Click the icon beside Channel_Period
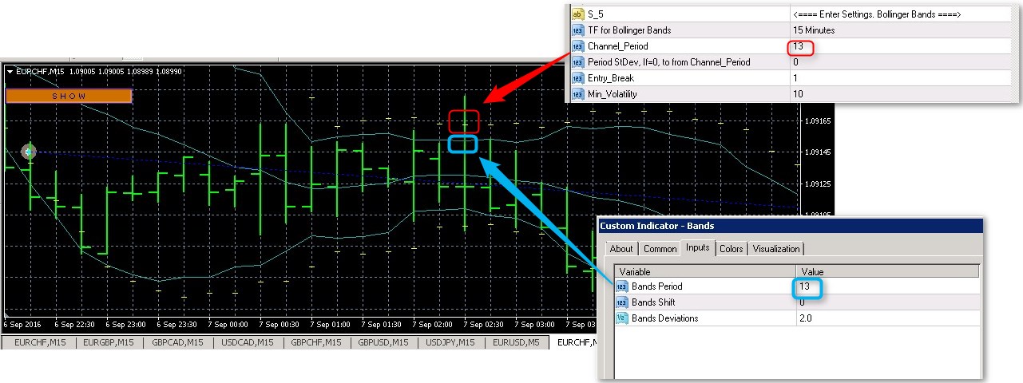This screenshot has width=1023, height=383. tap(577, 46)
